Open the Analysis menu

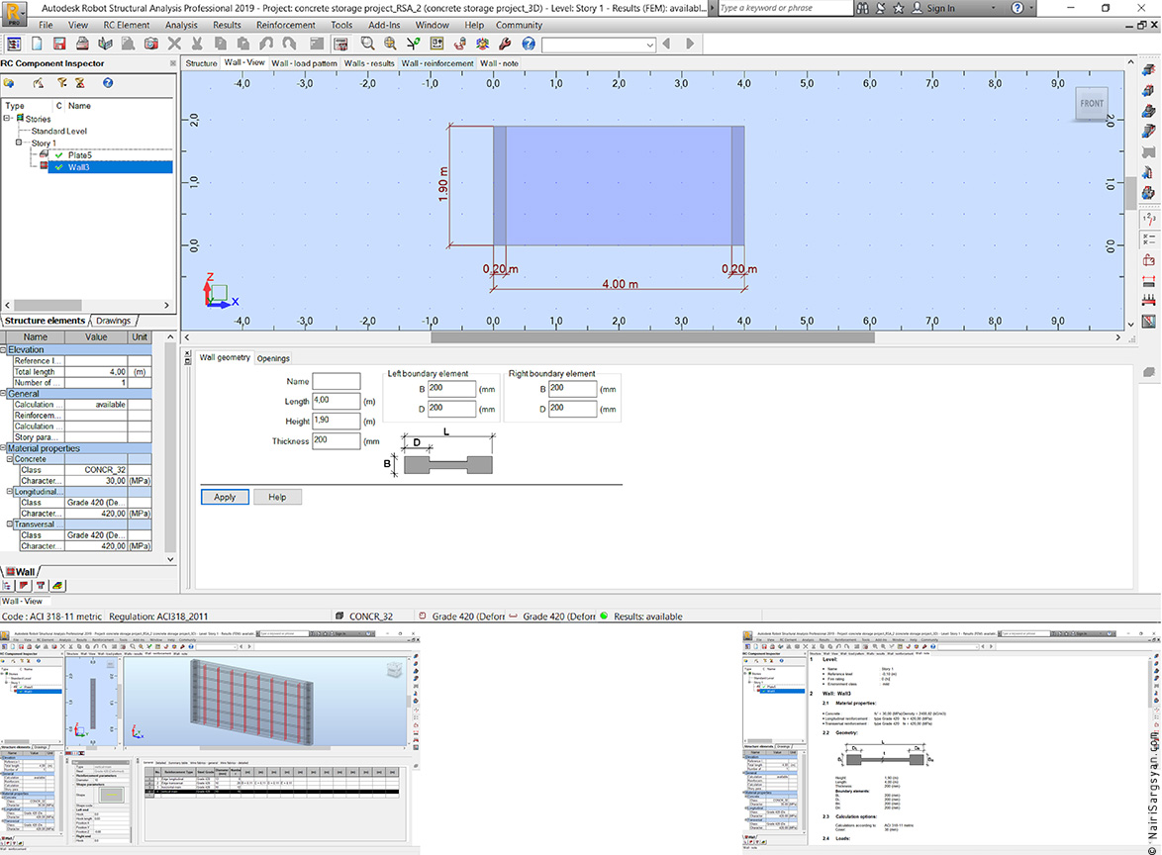tap(181, 25)
